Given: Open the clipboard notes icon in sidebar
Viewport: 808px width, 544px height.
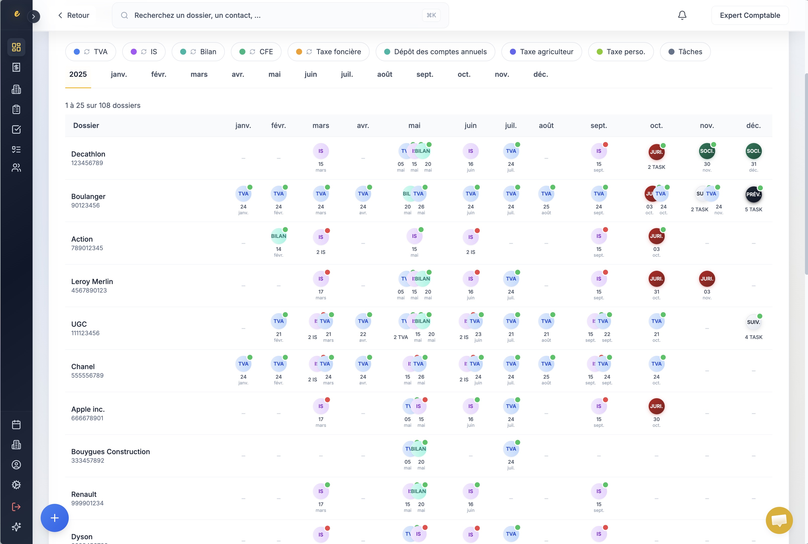Looking at the screenshot, I should 16,109.
